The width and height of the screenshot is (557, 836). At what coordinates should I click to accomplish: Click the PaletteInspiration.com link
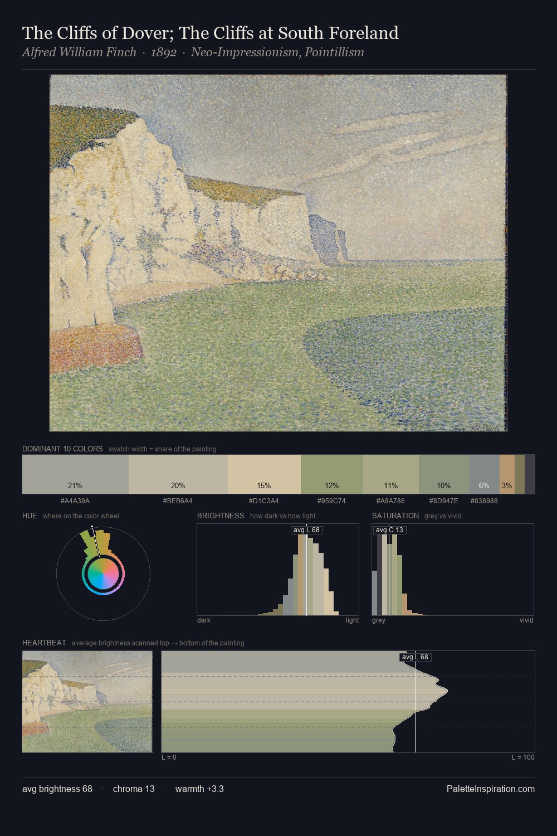(491, 789)
